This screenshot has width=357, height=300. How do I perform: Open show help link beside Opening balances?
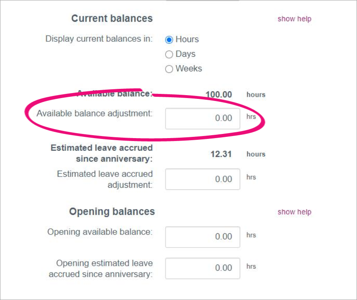click(294, 212)
